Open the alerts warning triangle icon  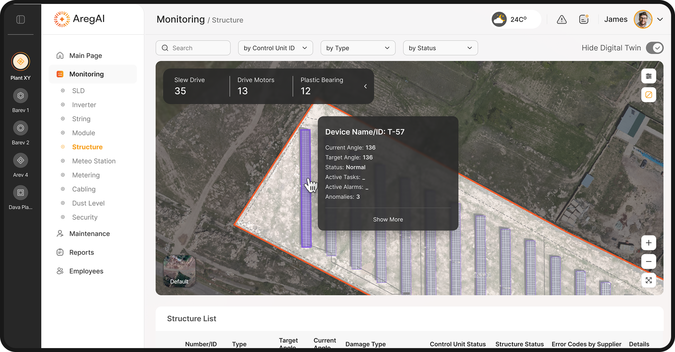pos(562,20)
